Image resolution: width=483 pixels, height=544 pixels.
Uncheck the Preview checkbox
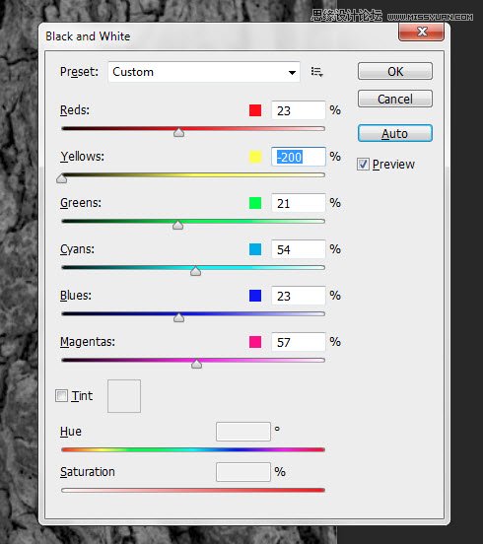pyautogui.click(x=363, y=165)
